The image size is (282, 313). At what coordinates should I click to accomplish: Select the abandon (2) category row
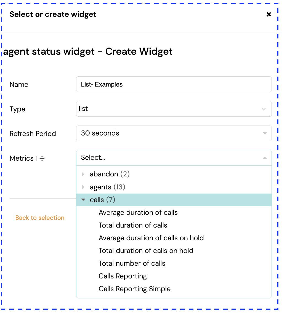point(110,174)
